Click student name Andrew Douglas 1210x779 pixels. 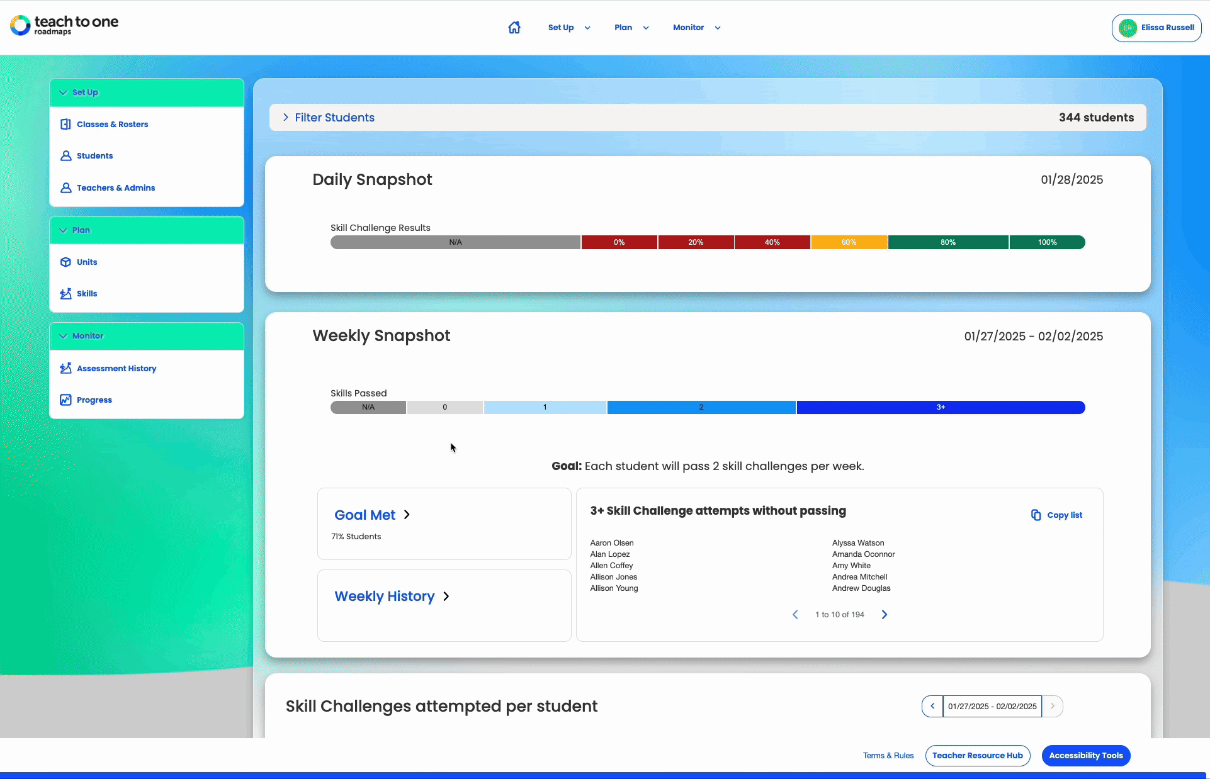click(861, 588)
